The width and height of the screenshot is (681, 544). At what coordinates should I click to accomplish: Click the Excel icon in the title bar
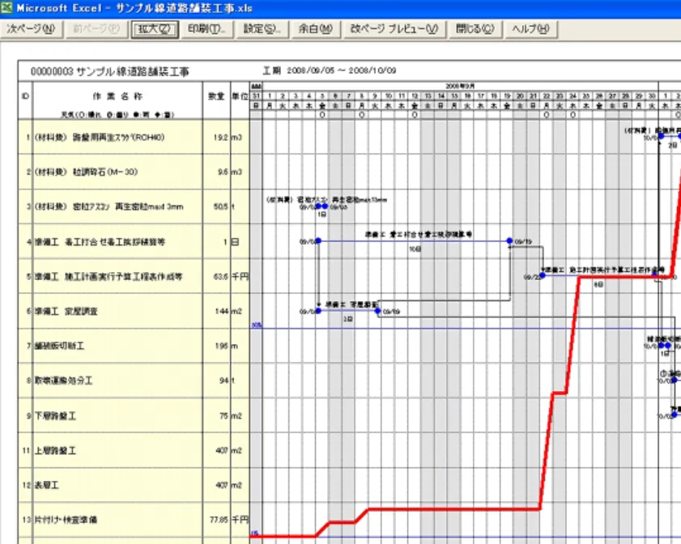point(6,7)
